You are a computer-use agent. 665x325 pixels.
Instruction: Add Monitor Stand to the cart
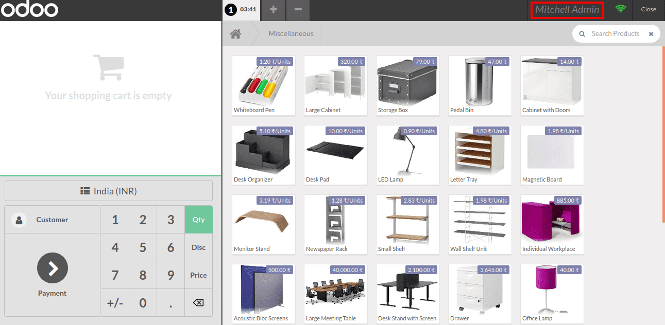pyautogui.click(x=264, y=224)
